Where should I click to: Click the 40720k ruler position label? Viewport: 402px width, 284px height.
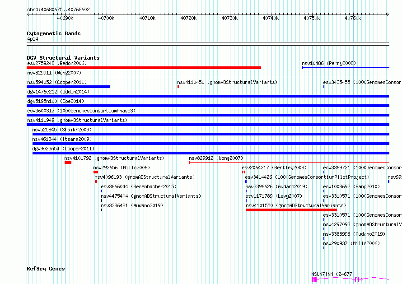point(188,18)
